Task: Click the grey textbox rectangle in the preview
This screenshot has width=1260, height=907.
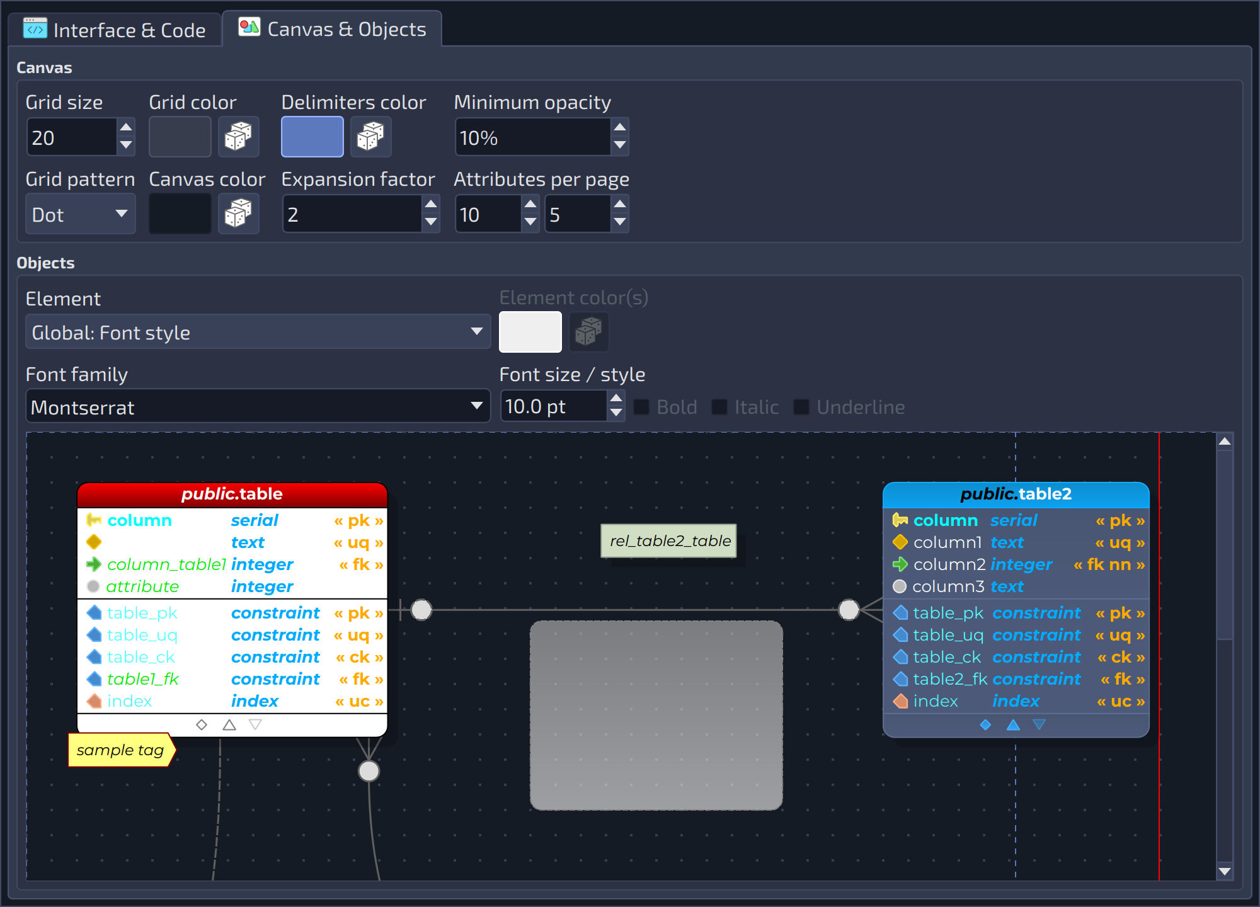Action: [656, 716]
